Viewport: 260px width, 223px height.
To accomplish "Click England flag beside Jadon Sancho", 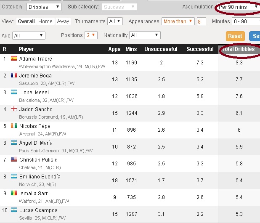I will (14, 109).
